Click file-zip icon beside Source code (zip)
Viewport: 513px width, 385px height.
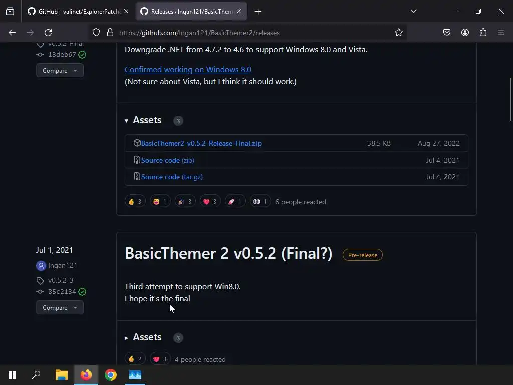pos(137,160)
